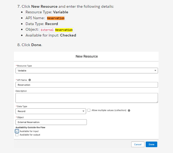Grab the Description box resize handle
173x153 pixels.
point(157,102)
